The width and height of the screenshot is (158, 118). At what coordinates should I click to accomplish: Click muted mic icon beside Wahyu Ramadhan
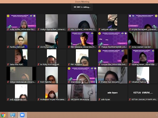pos(38,29)
